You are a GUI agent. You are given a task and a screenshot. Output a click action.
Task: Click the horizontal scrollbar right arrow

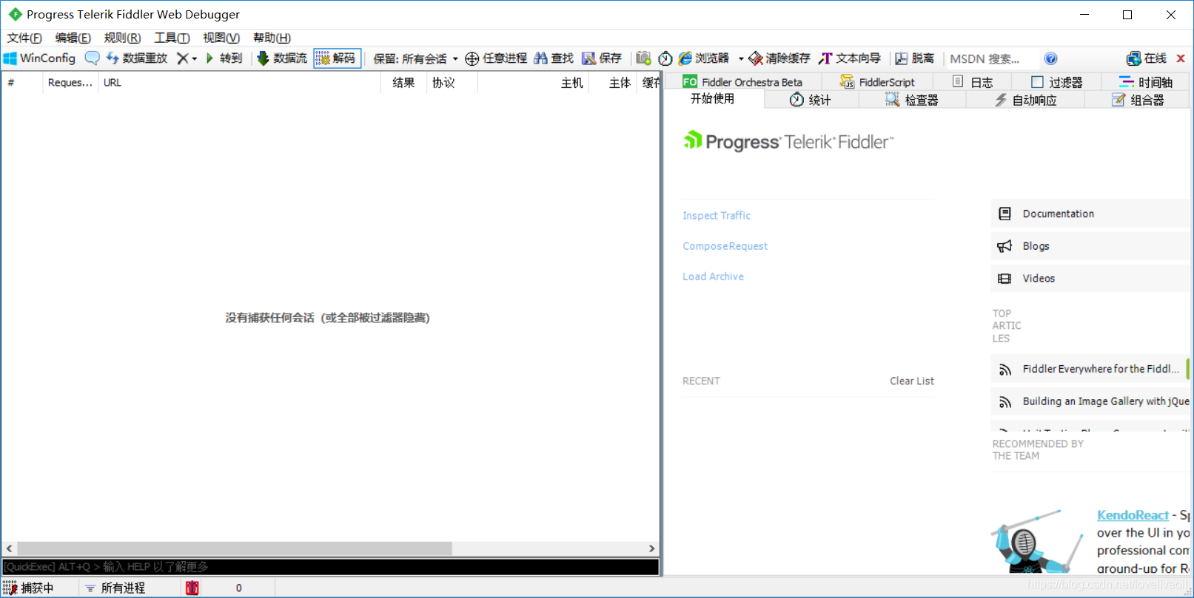click(651, 548)
